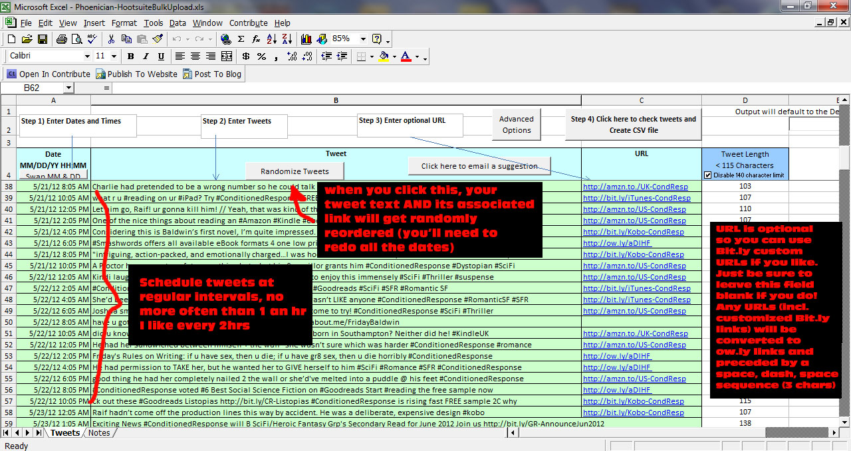Screen dimensions: 851x451
Task: Toggle Bold formatting
Action: (x=130, y=56)
